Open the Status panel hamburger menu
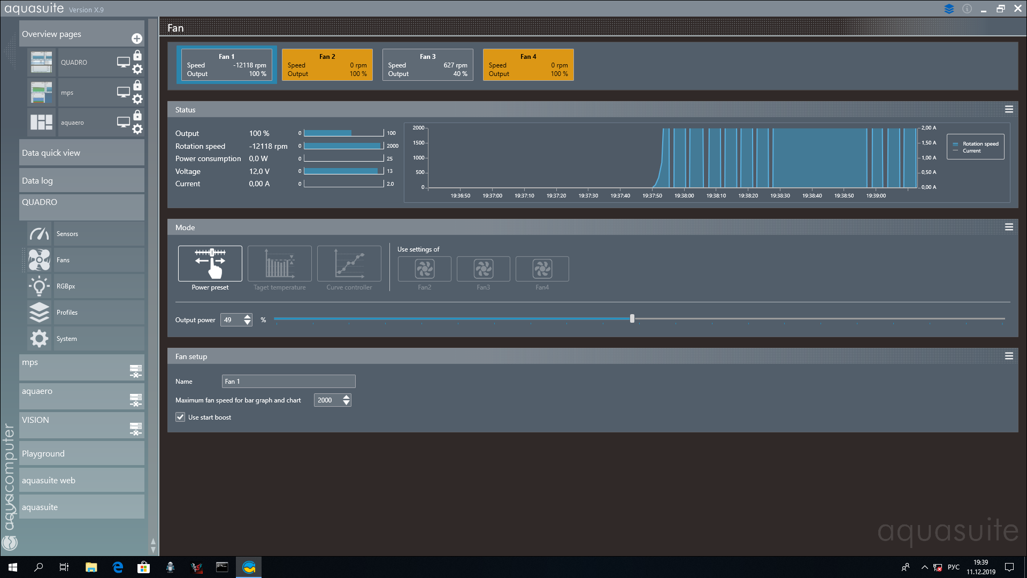 pyautogui.click(x=1009, y=109)
